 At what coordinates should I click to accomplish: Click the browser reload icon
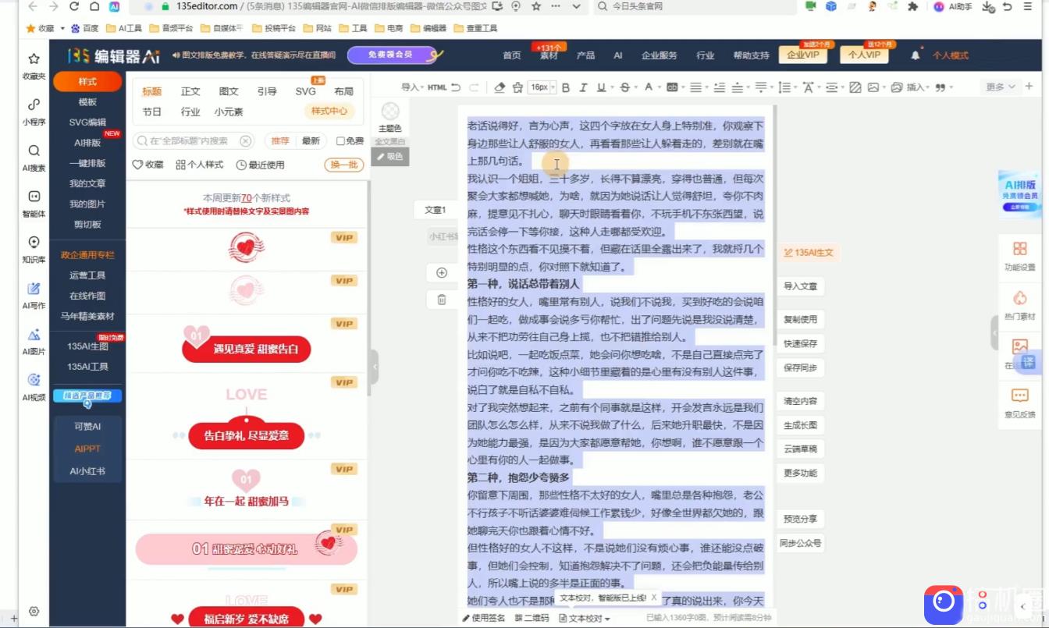(74, 6)
